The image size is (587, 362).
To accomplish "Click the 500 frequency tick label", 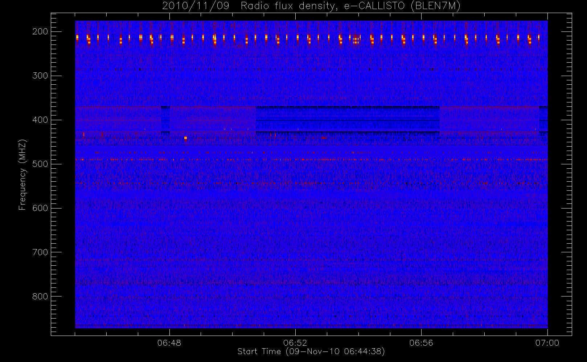I will point(40,164).
